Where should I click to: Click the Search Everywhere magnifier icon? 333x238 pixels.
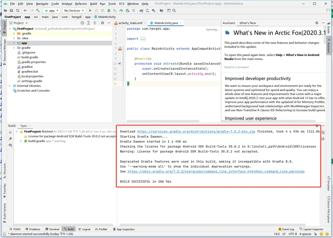174,10
